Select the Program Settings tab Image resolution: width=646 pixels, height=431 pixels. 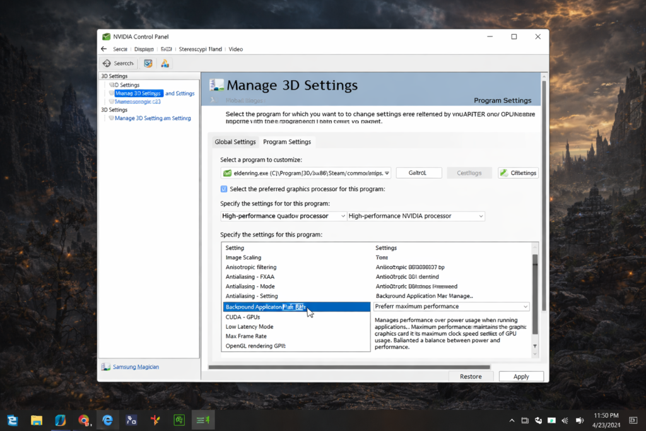click(287, 141)
